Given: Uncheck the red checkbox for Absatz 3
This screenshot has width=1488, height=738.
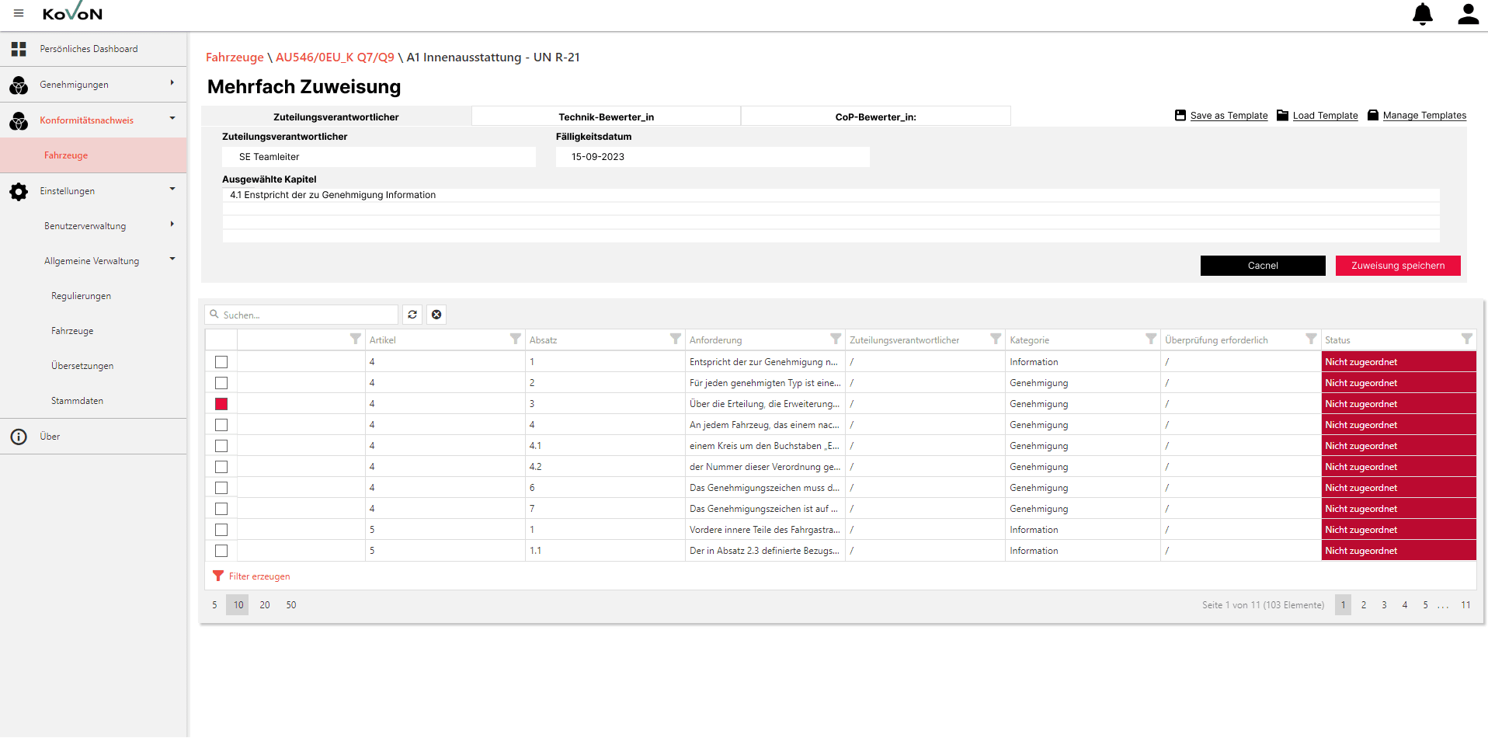Looking at the screenshot, I should 221,404.
